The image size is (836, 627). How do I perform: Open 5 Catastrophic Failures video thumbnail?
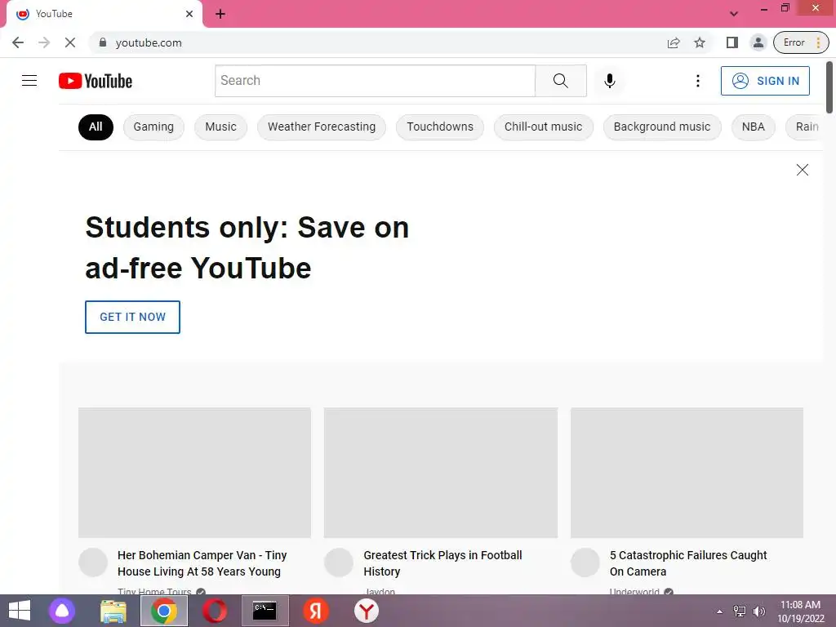[x=687, y=473]
